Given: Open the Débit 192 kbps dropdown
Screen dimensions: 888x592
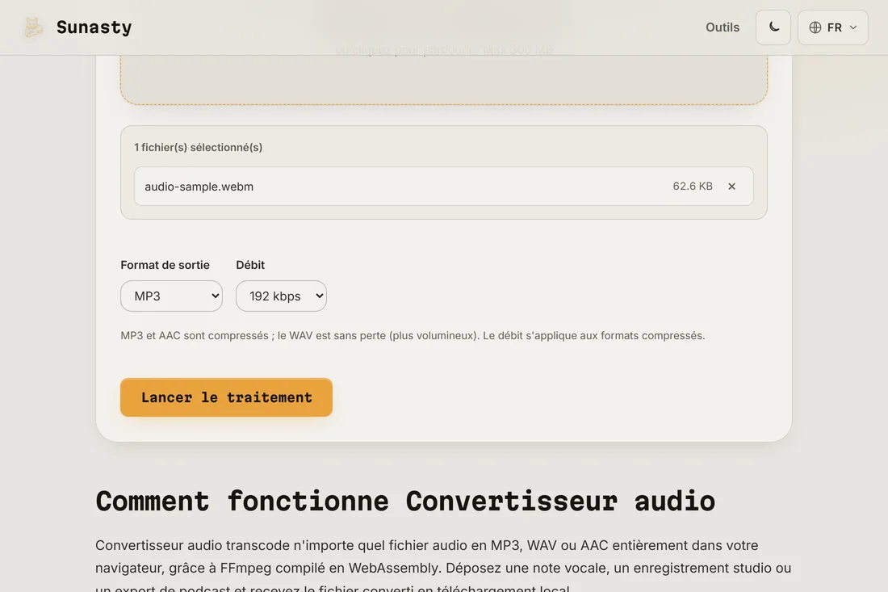Looking at the screenshot, I should point(282,296).
